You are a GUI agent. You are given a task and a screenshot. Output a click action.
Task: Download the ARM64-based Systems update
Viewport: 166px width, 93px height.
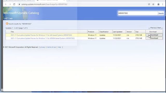point(154,38)
